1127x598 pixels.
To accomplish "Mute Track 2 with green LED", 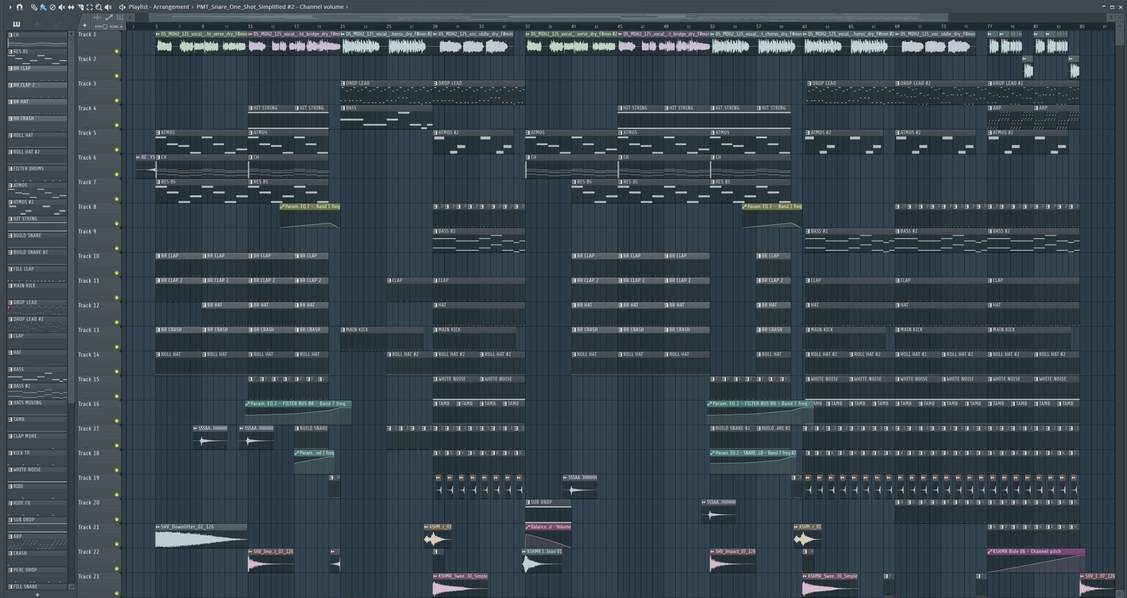I will pos(117,76).
